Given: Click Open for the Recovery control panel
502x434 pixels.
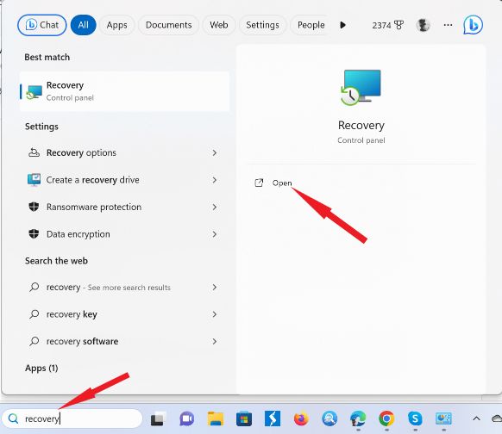Looking at the screenshot, I should point(282,183).
